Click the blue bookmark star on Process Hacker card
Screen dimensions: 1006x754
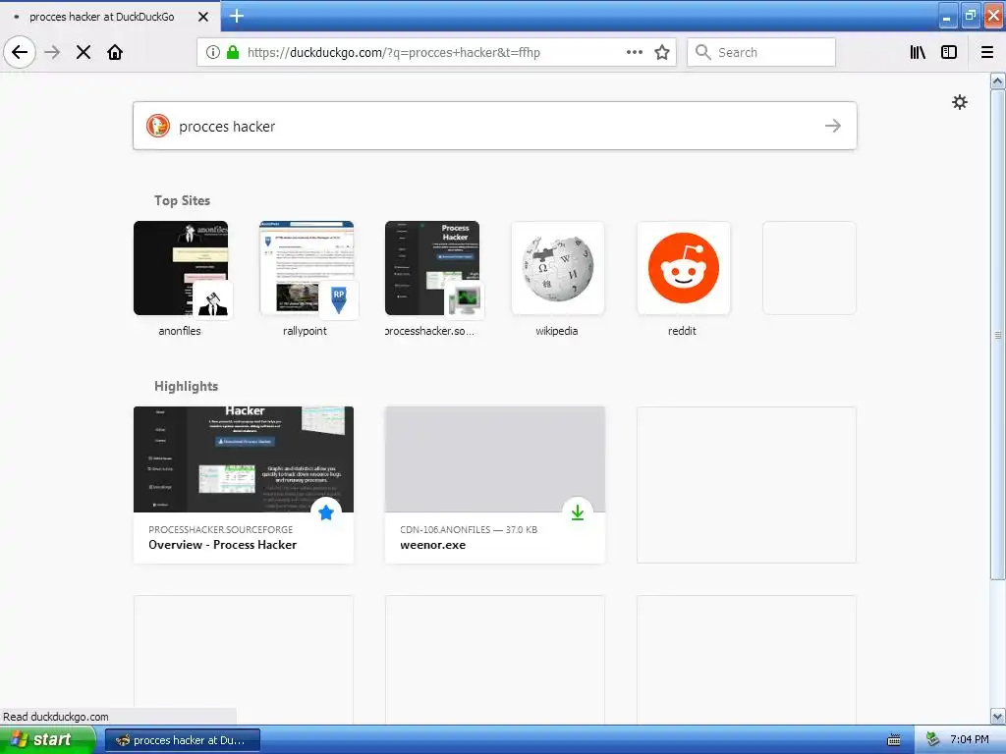click(x=326, y=512)
